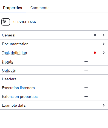This screenshot has width=108, height=128.
Task: Add an execution listener with plus icon
Action: (86, 88)
